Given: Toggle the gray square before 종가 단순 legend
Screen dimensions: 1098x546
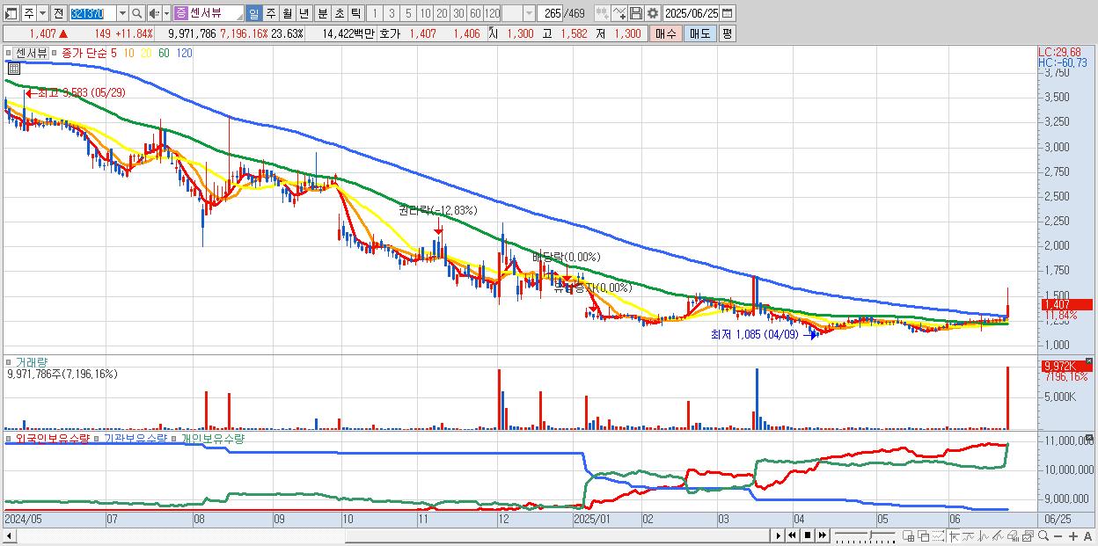Looking at the screenshot, I should (54, 53).
